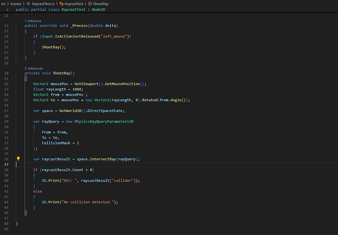Click line number 12 in the gutter
The image size is (338, 235).
[6, 26]
